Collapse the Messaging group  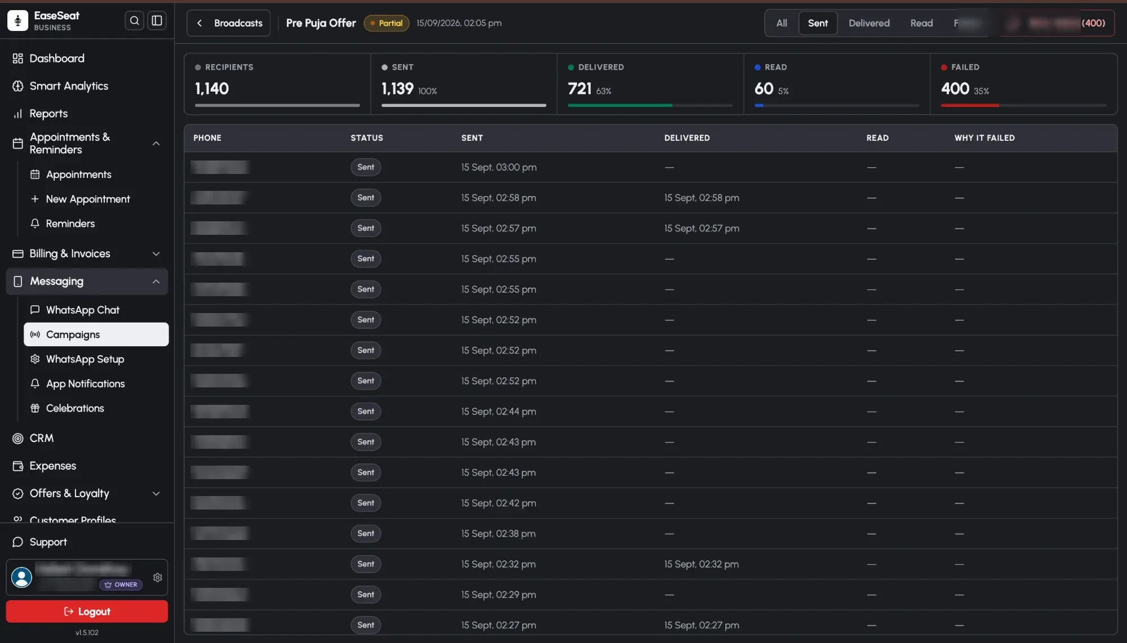156,282
